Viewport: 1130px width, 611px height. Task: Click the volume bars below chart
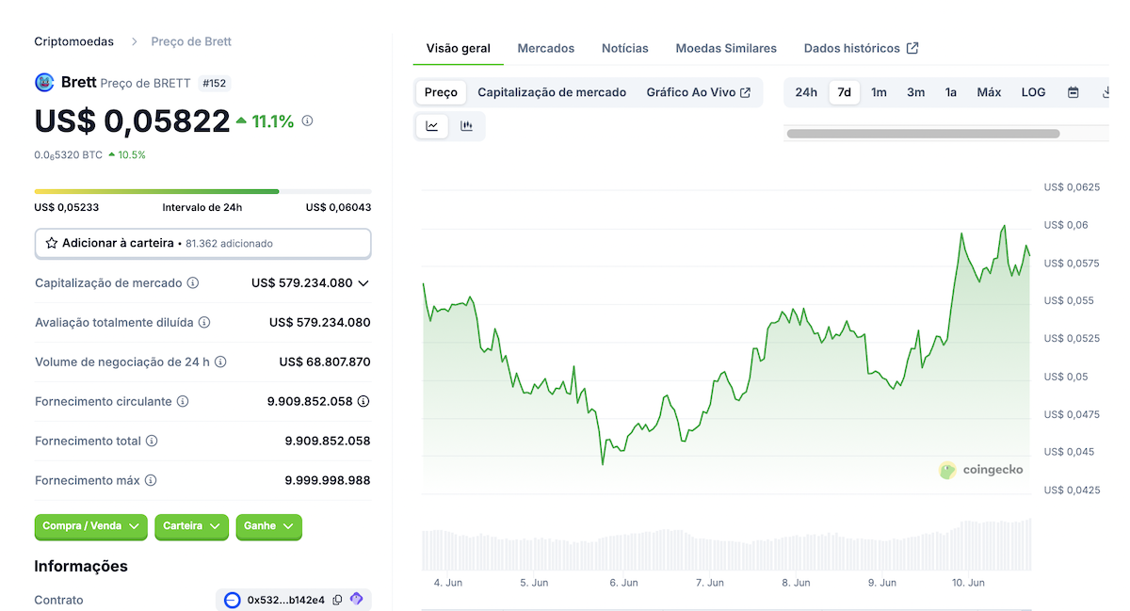tap(726, 546)
